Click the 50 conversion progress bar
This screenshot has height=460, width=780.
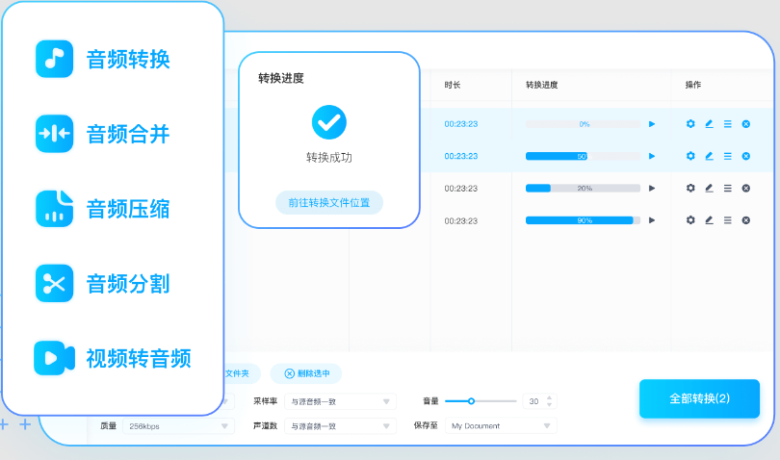(583, 156)
